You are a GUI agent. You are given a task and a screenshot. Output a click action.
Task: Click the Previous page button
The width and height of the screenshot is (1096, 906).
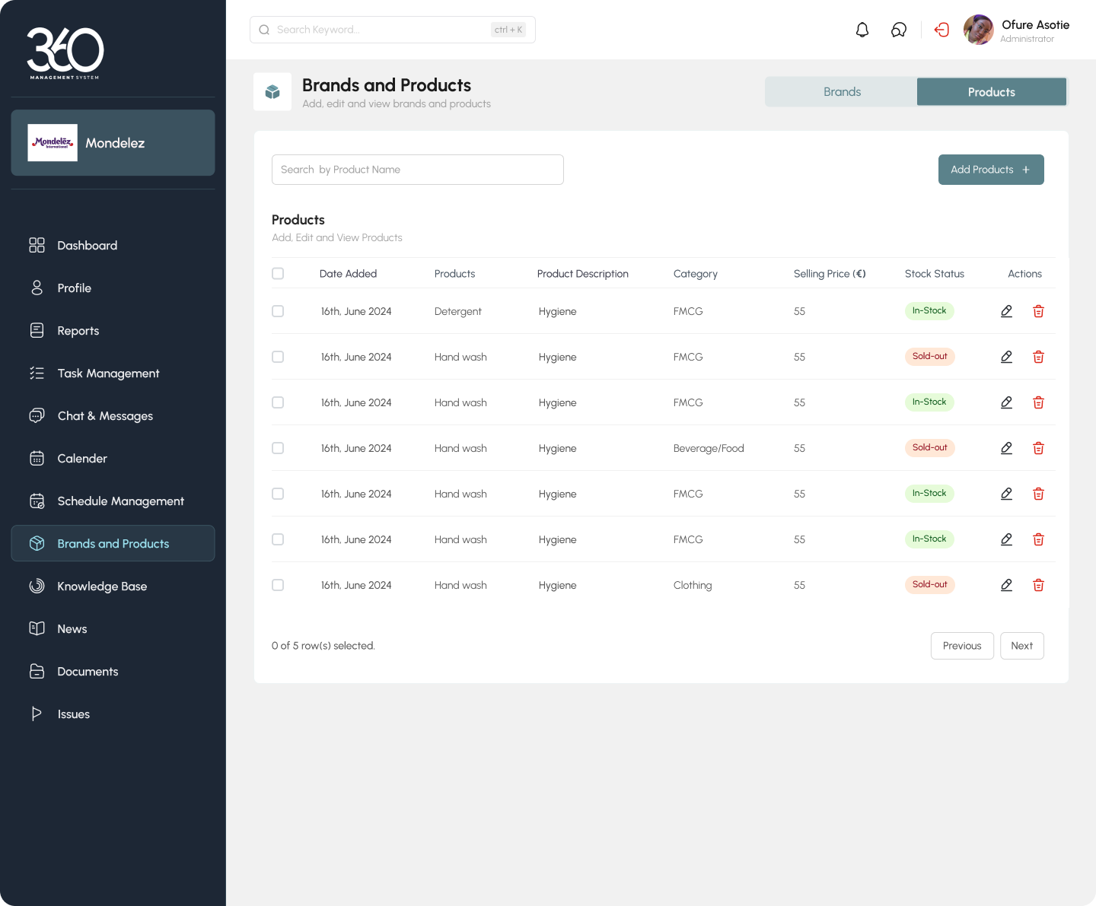point(961,646)
